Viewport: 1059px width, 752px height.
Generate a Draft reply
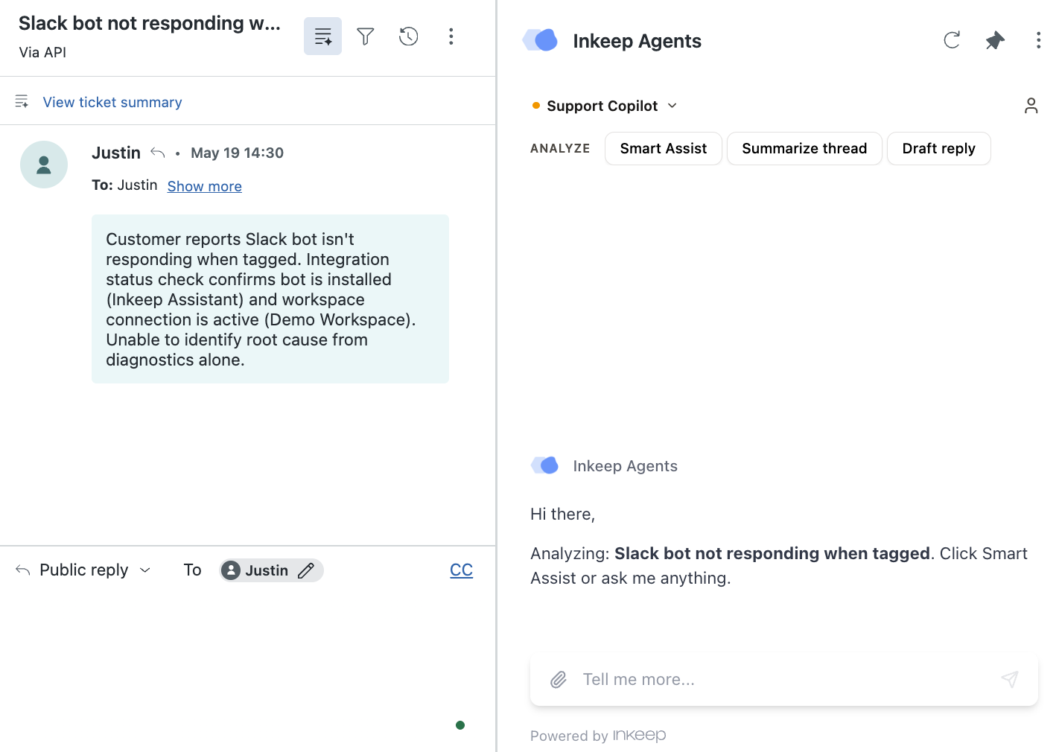[x=938, y=149]
